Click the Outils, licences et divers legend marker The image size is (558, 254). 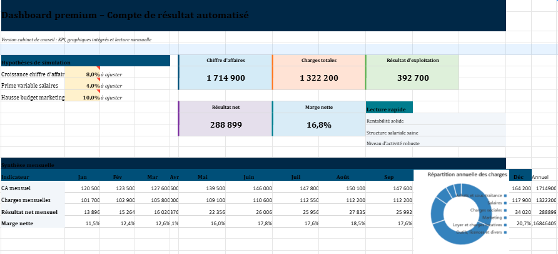pos(505,232)
